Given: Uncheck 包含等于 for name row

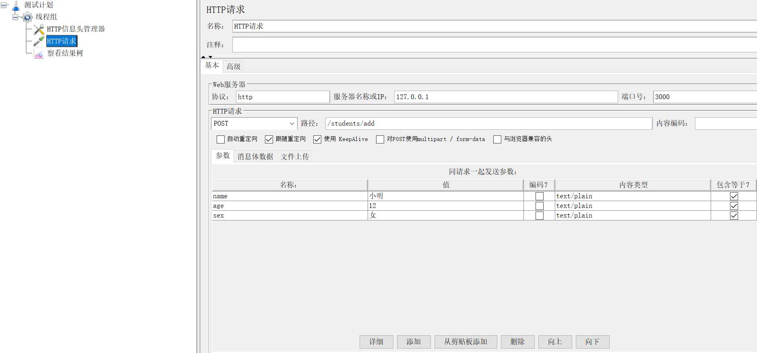Looking at the screenshot, I should pyautogui.click(x=734, y=196).
